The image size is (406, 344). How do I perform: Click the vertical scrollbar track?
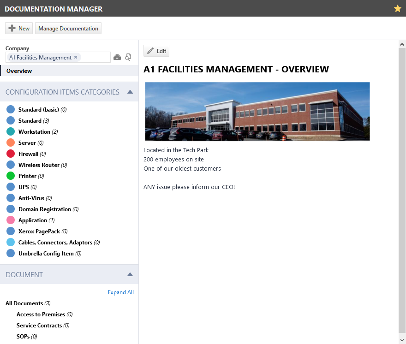point(402,190)
